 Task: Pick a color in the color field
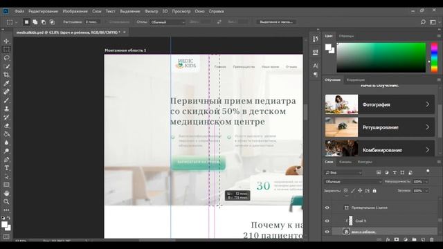pos(381,57)
